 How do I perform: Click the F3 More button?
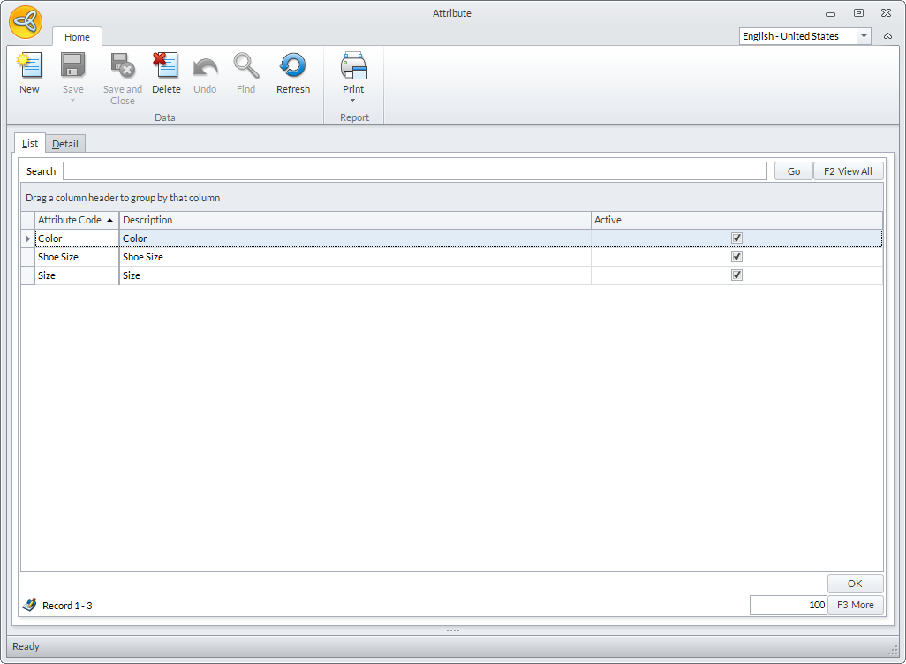(855, 605)
